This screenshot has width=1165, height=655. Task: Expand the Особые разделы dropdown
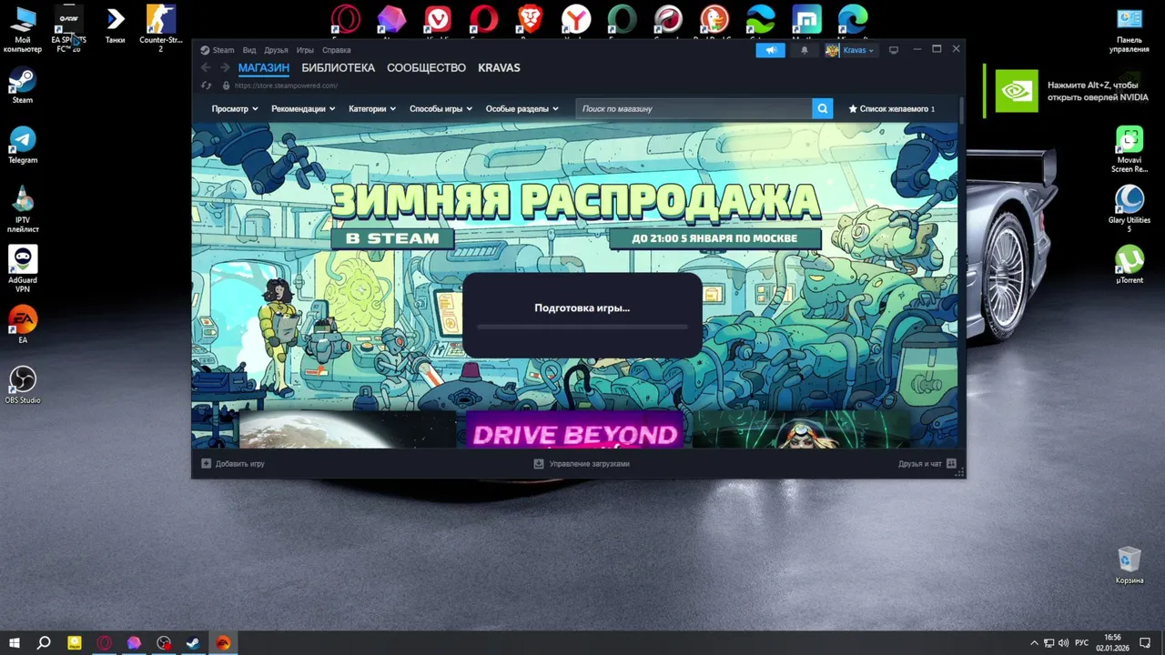coord(522,108)
